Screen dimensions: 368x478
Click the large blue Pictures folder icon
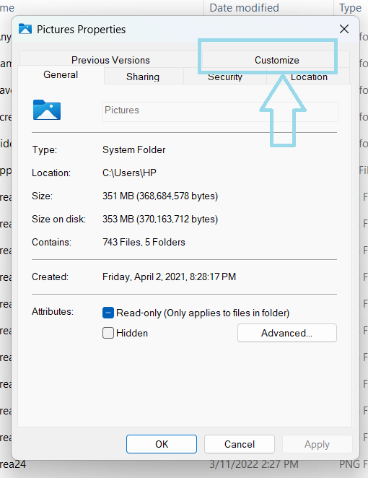[x=47, y=110]
